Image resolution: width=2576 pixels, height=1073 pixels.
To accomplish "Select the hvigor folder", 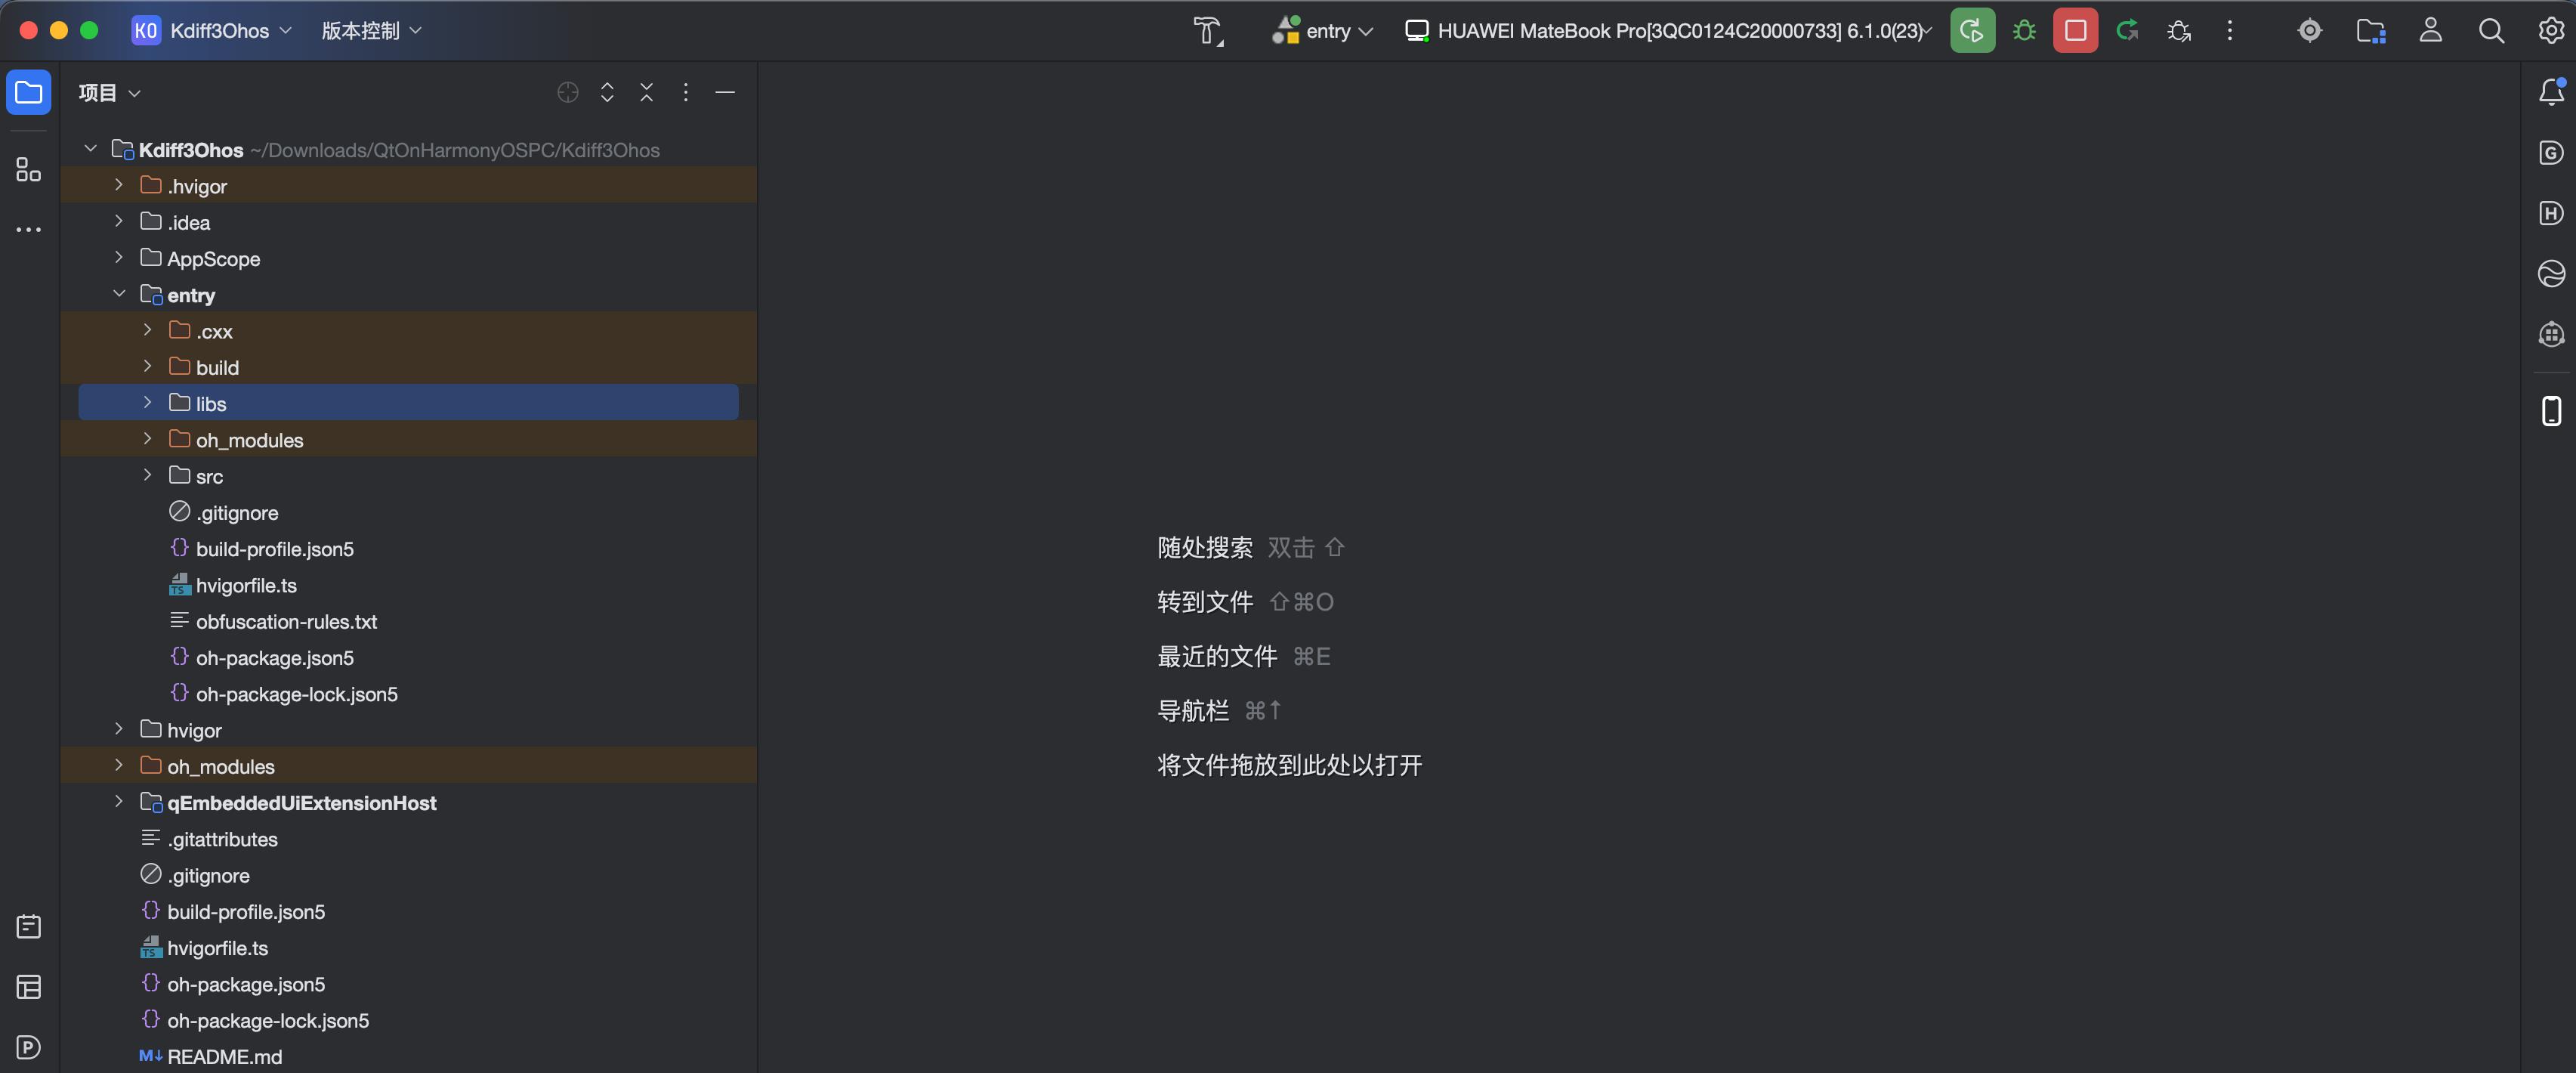I will pos(408,730).
